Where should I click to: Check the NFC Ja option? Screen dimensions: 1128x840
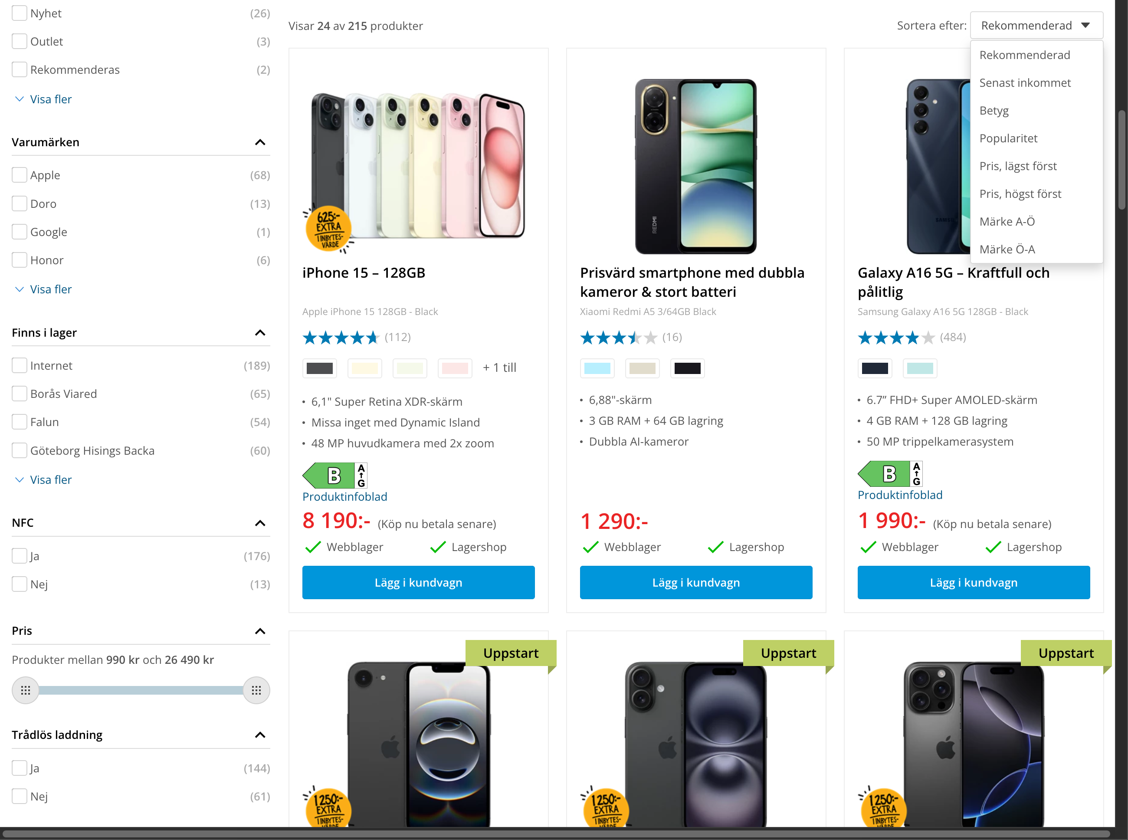point(20,556)
